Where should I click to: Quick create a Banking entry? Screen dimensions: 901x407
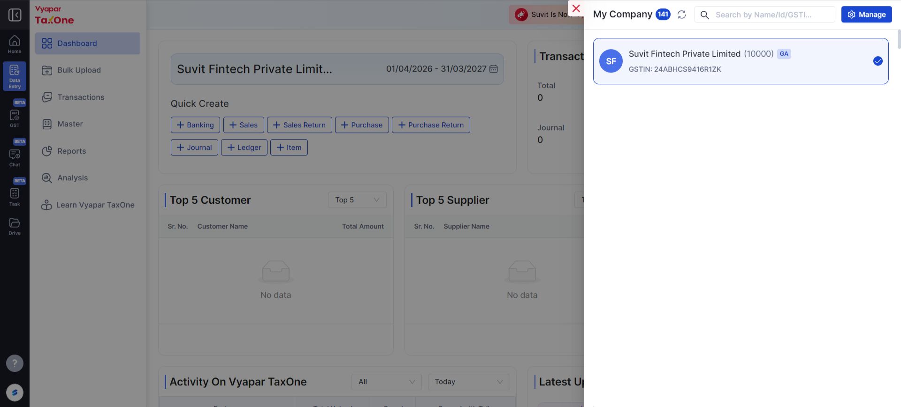pos(195,125)
